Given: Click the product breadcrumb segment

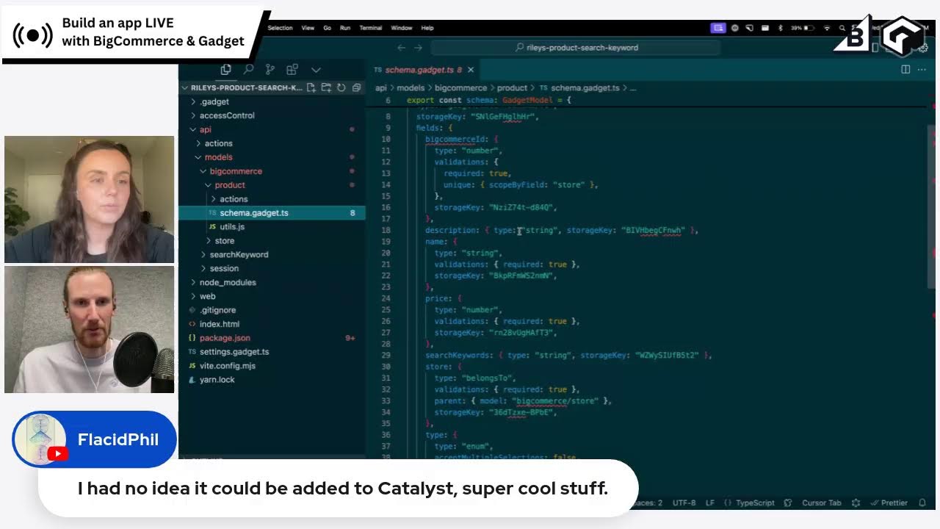Looking at the screenshot, I should coord(512,88).
